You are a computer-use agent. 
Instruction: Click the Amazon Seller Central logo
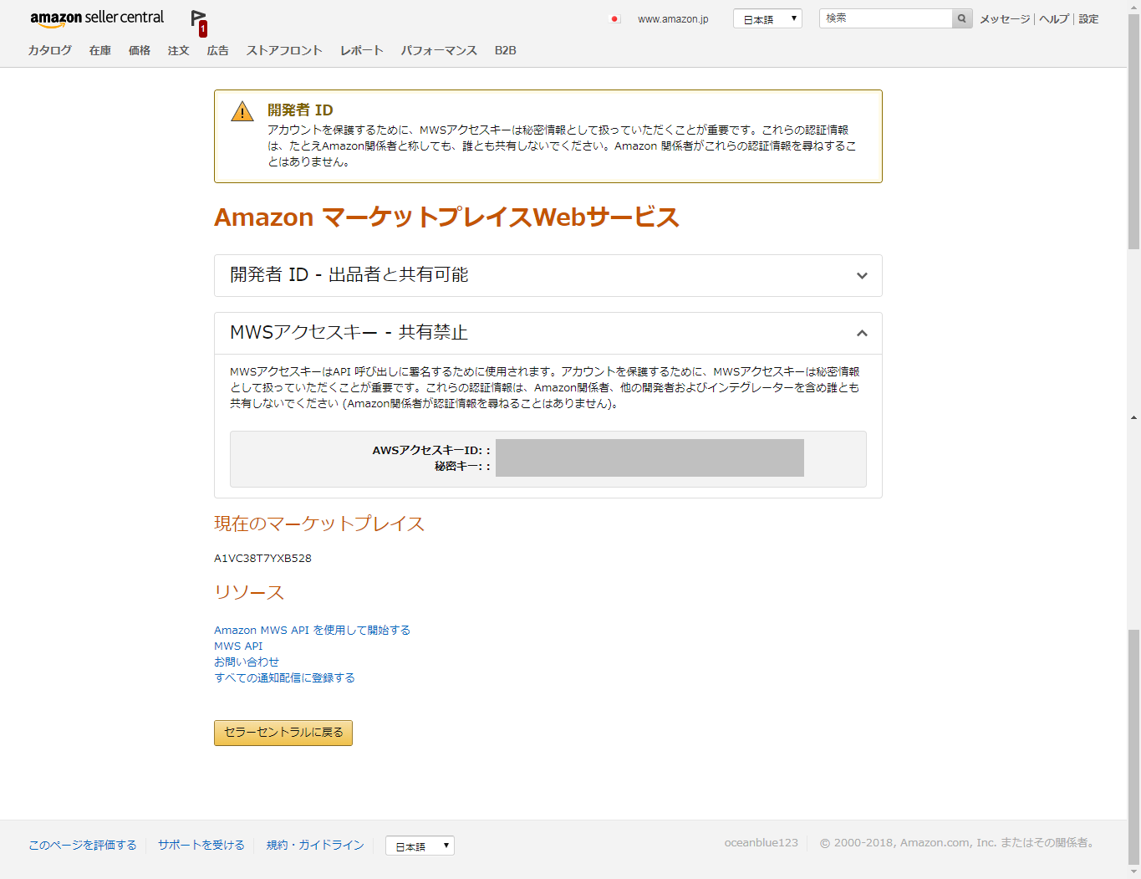point(97,18)
